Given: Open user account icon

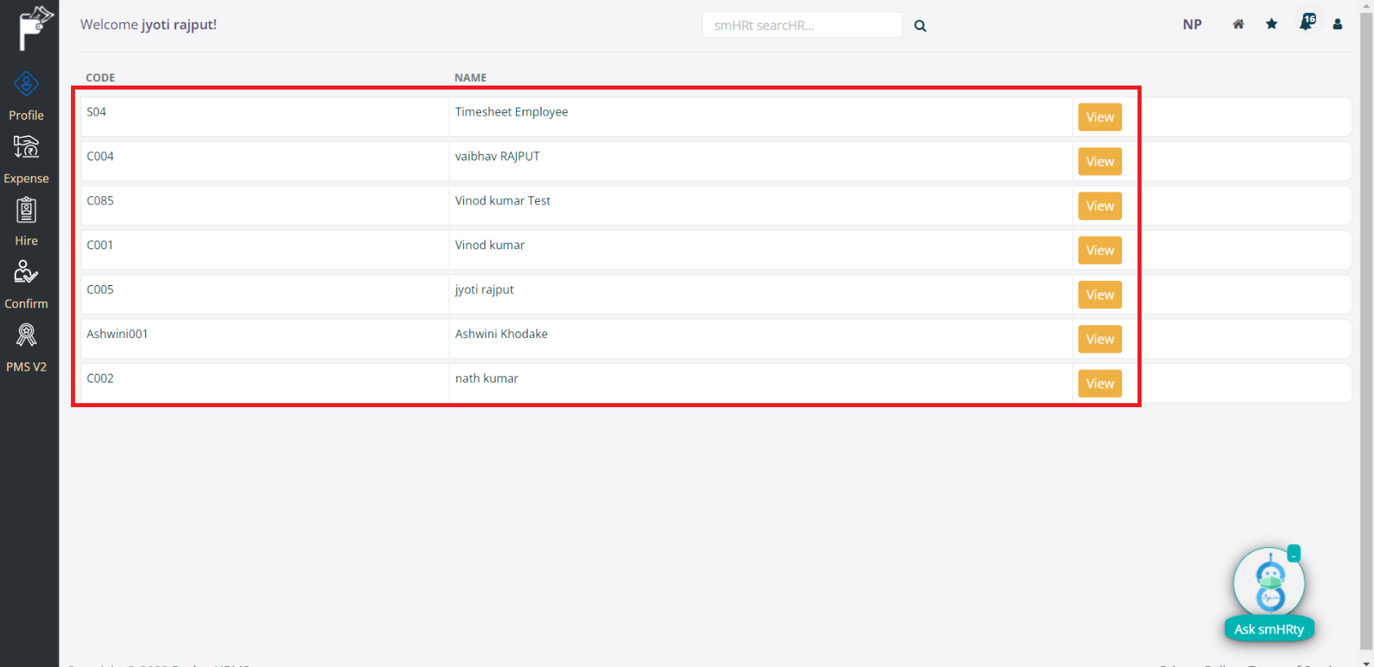Looking at the screenshot, I should point(1337,24).
